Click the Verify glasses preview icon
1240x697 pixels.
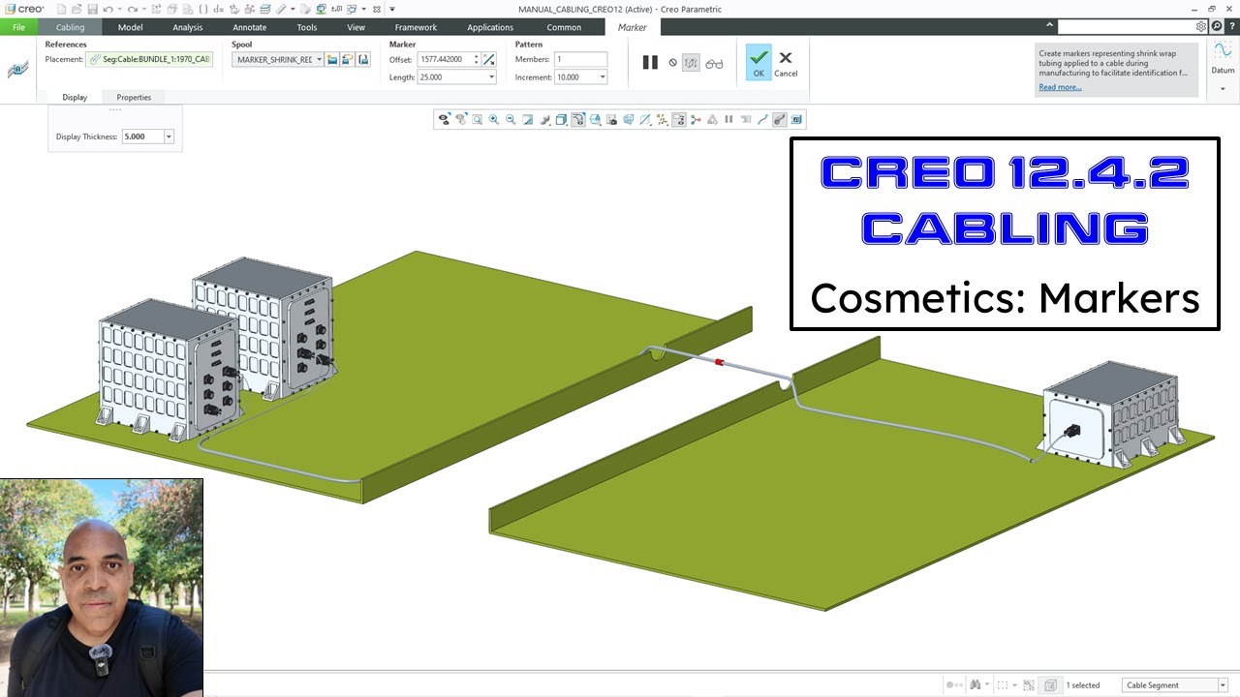(x=714, y=63)
